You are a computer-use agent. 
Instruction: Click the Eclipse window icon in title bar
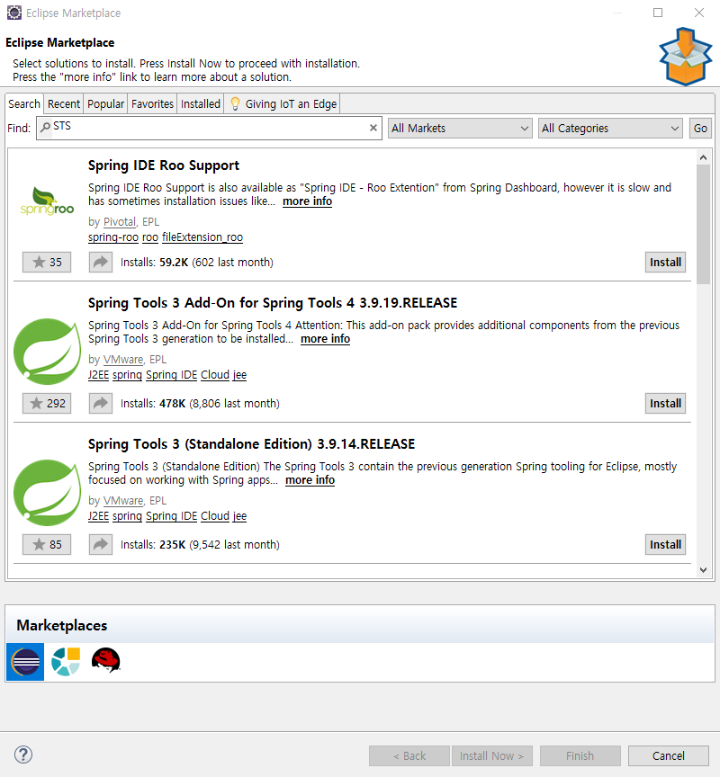(x=14, y=13)
